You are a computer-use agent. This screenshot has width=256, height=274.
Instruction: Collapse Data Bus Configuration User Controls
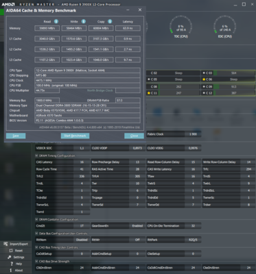click(36, 234)
